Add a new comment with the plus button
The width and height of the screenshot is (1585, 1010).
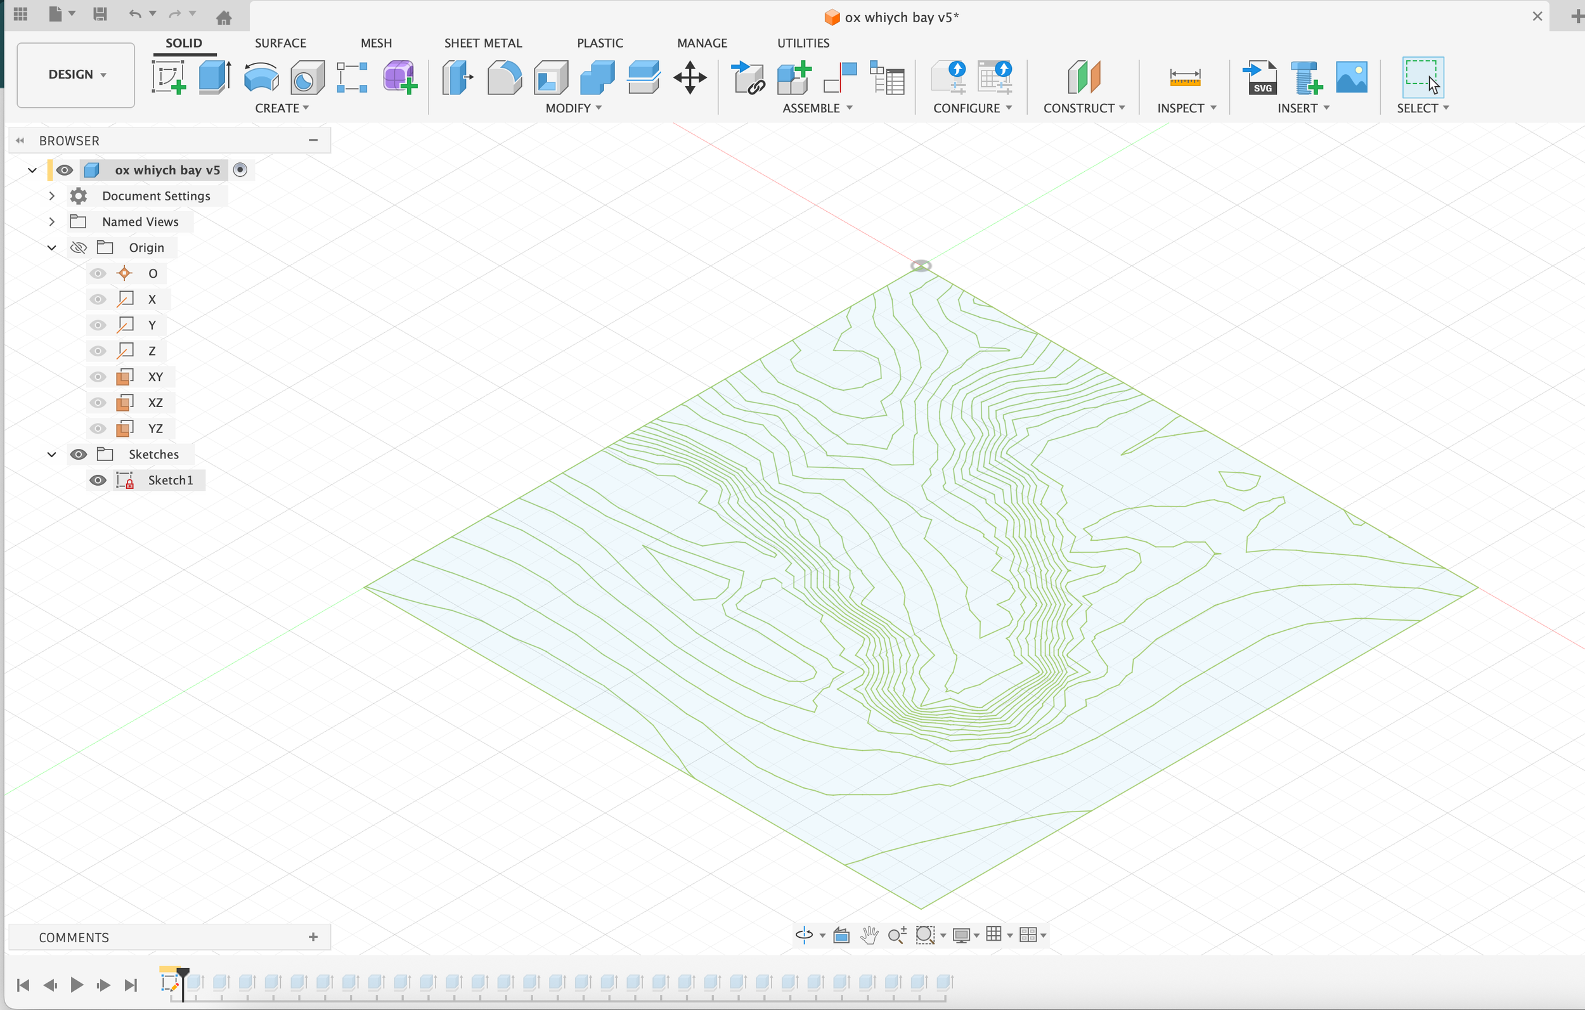tap(314, 936)
